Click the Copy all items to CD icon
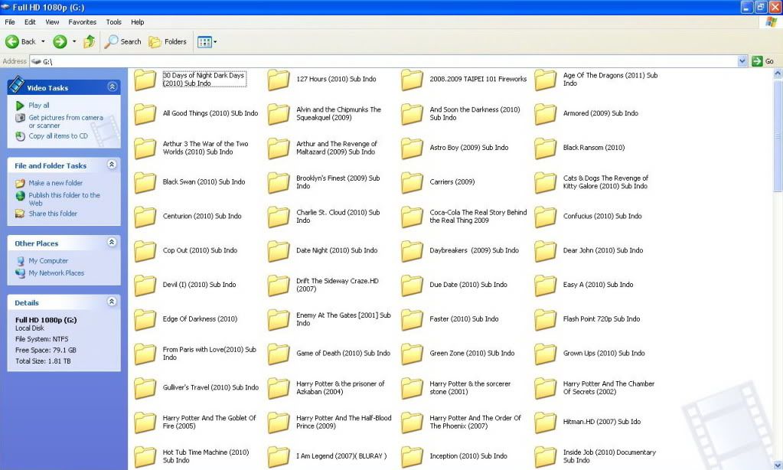The image size is (783, 470). [x=20, y=135]
